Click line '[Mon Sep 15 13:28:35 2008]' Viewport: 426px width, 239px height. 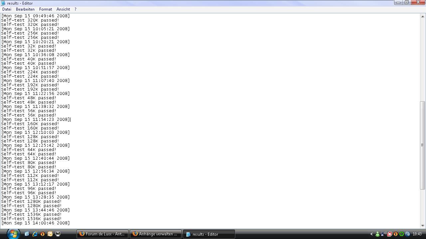pyautogui.click(x=36, y=197)
